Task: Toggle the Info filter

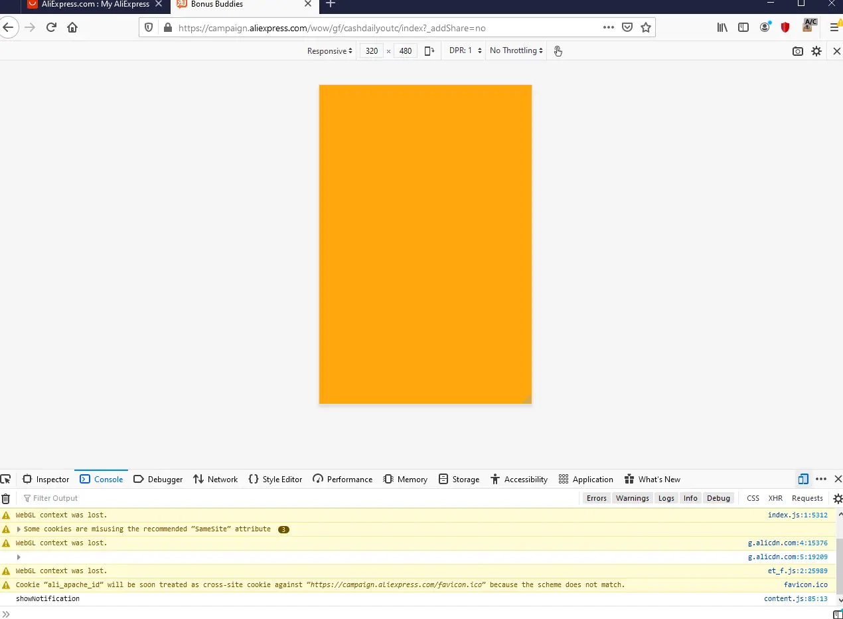Action: pyautogui.click(x=691, y=498)
